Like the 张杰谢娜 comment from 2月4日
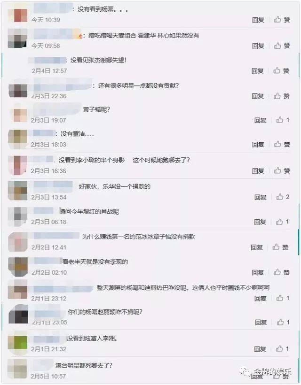The height and width of the screenshot is (385, 301). [281, 71]
